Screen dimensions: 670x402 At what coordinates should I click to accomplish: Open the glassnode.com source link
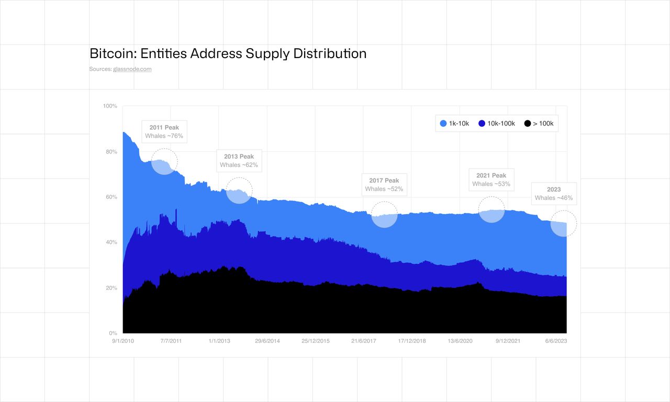pyautogui.click(x=132, y=69)
